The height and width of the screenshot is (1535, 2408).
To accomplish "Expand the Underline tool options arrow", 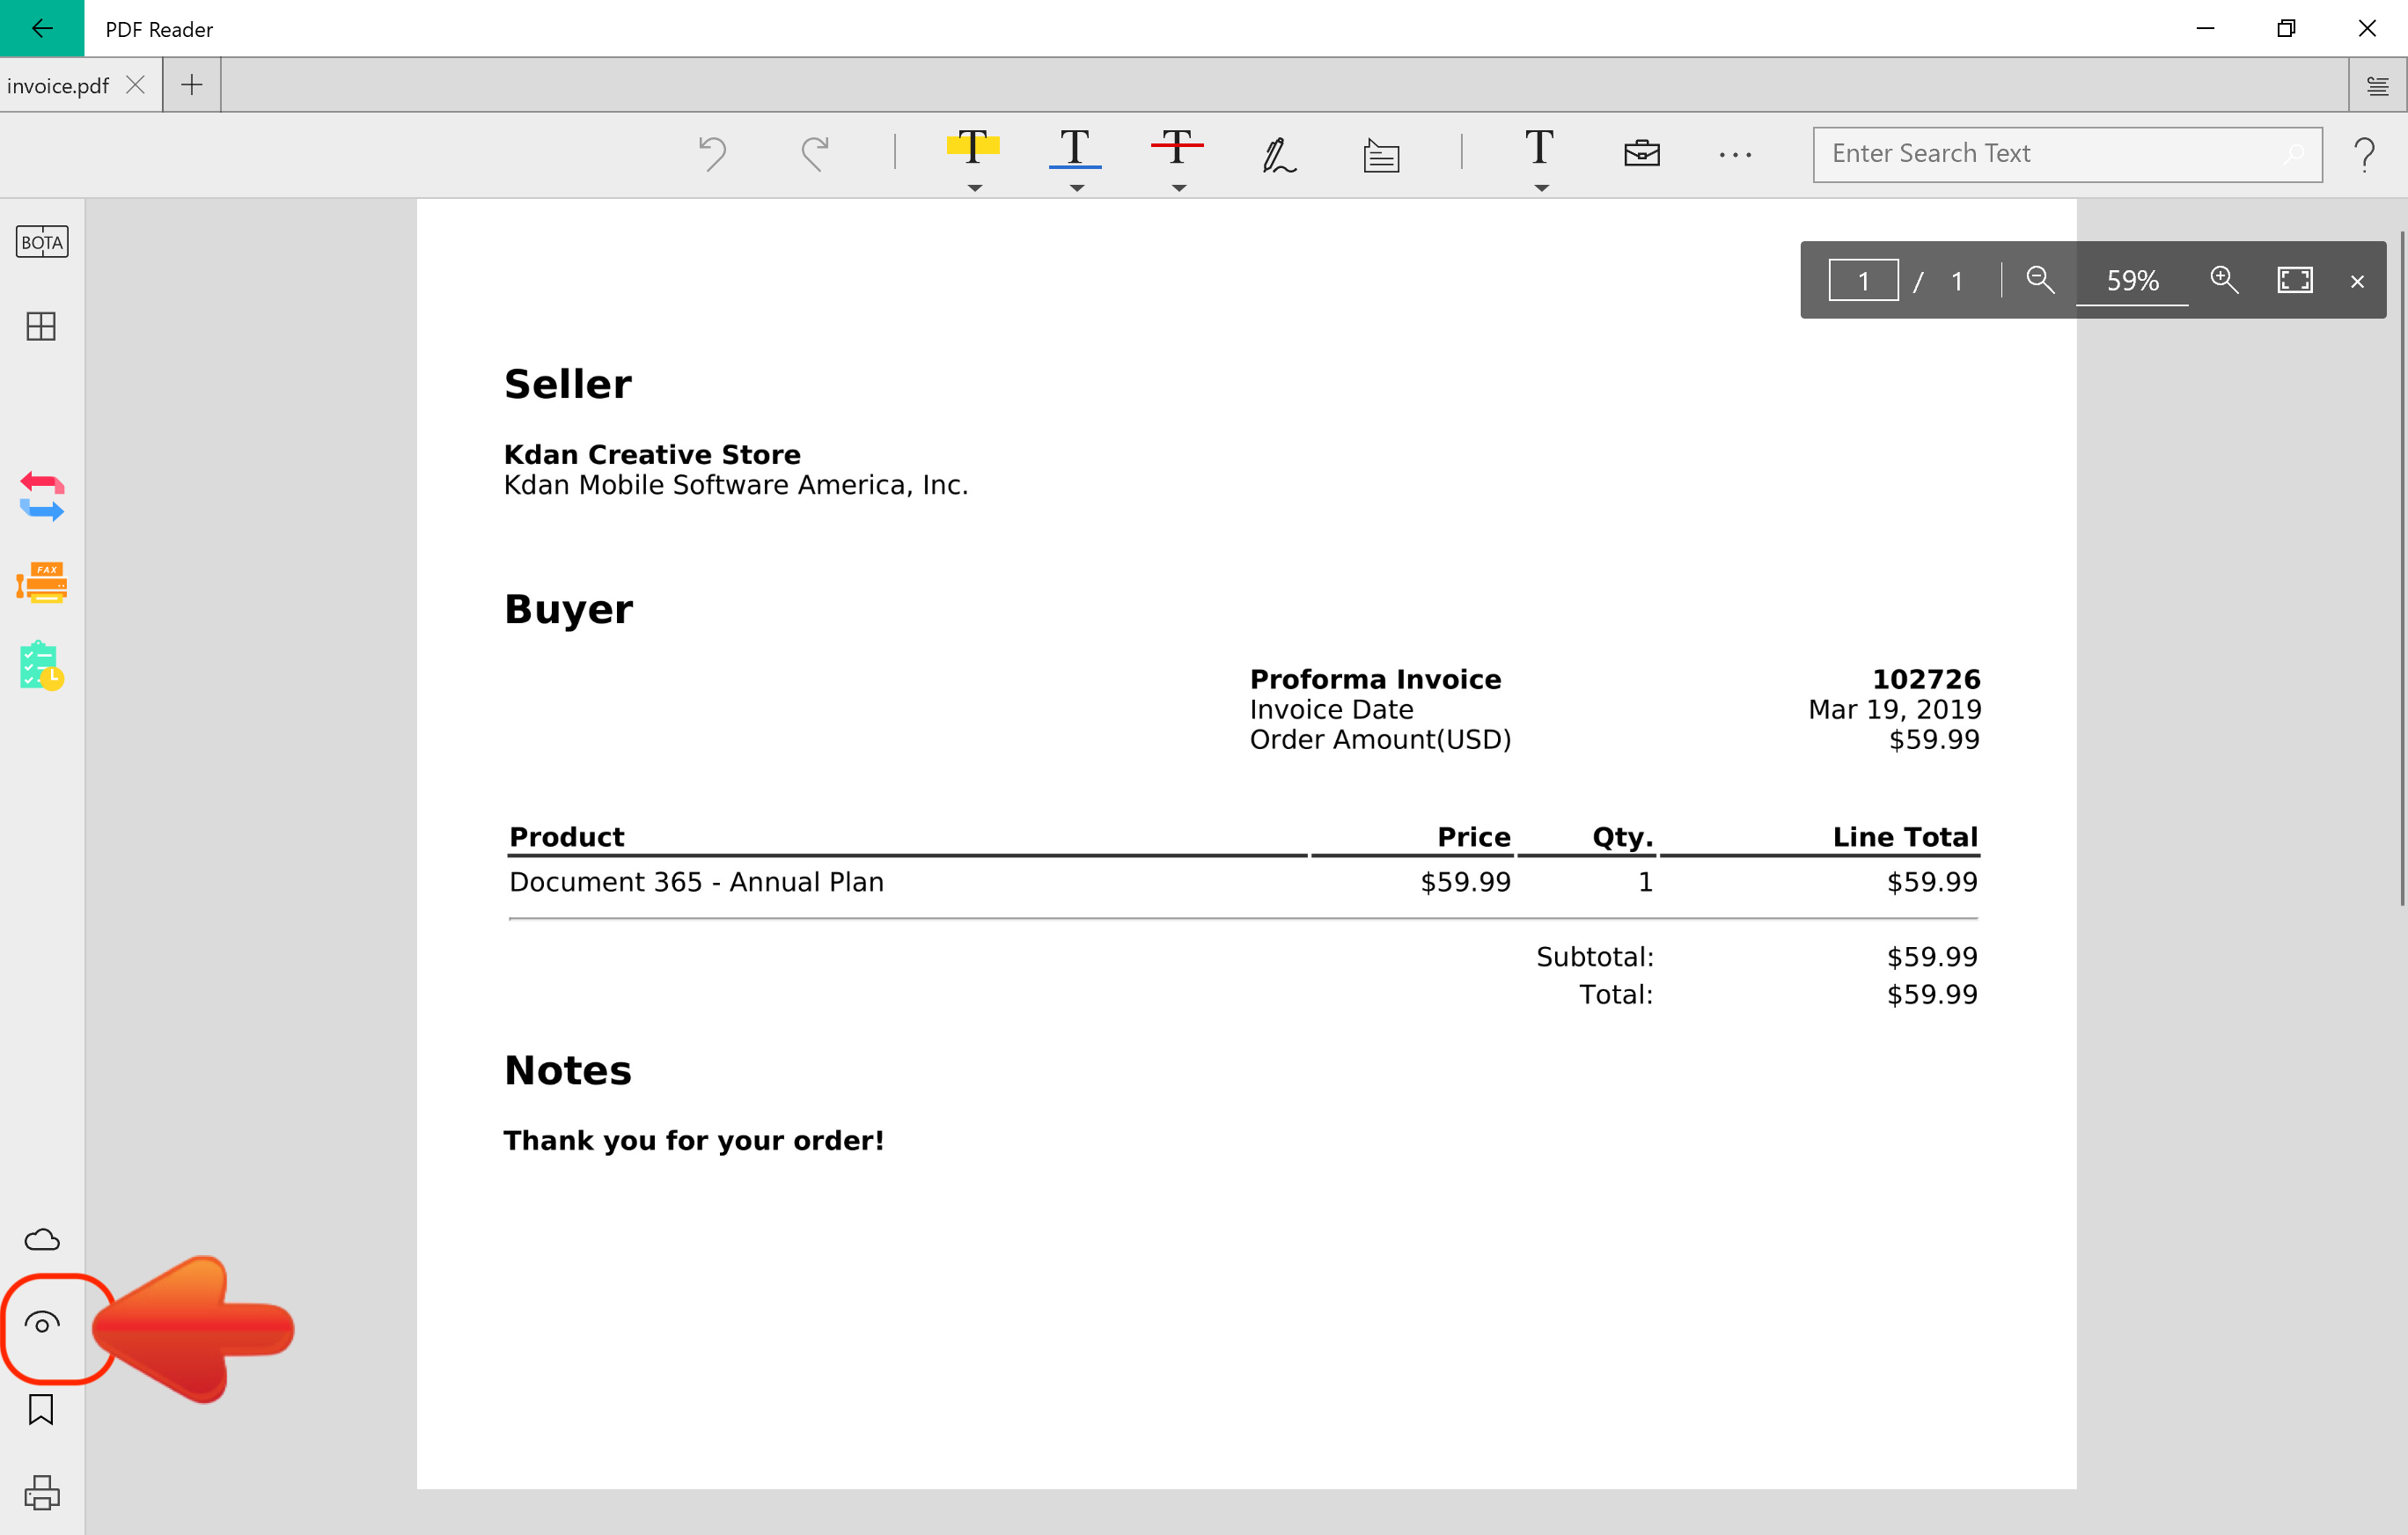I will pyautogui.click(x=1077, y=188).
